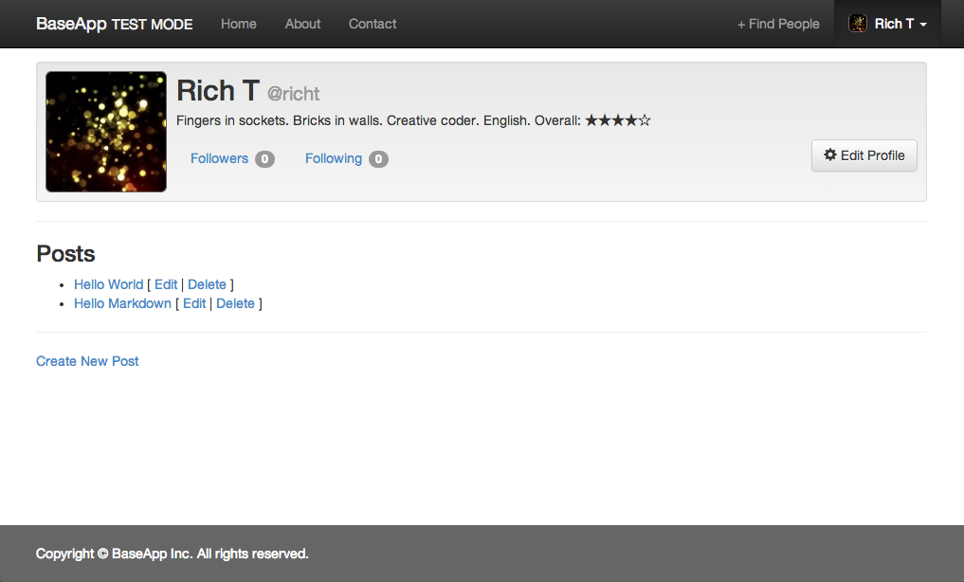Click the @richt username handle
Screen dimensions: 964x582
pyautogui.click(x=294, y=94)
